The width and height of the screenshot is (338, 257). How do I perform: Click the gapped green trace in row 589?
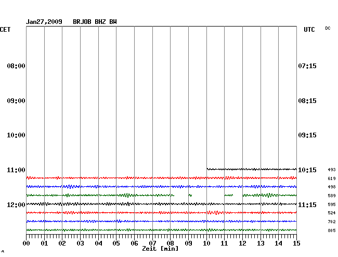coord(161,195)
